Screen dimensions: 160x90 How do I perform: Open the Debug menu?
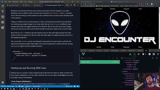click(30, 2)
